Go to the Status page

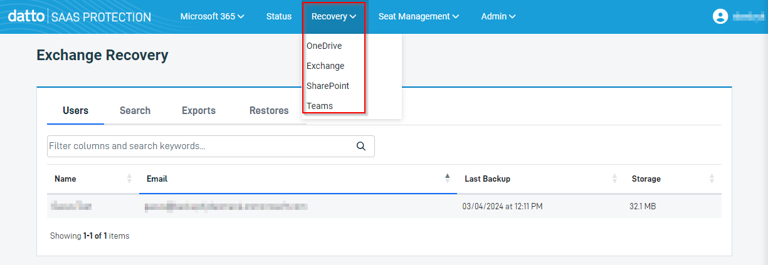279,16
